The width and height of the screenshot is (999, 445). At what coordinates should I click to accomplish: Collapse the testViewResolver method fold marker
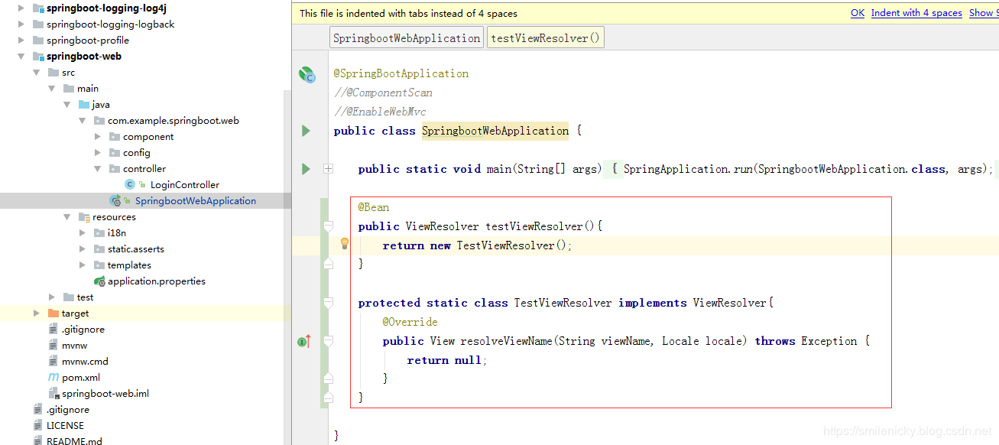(x=329, y=226)
